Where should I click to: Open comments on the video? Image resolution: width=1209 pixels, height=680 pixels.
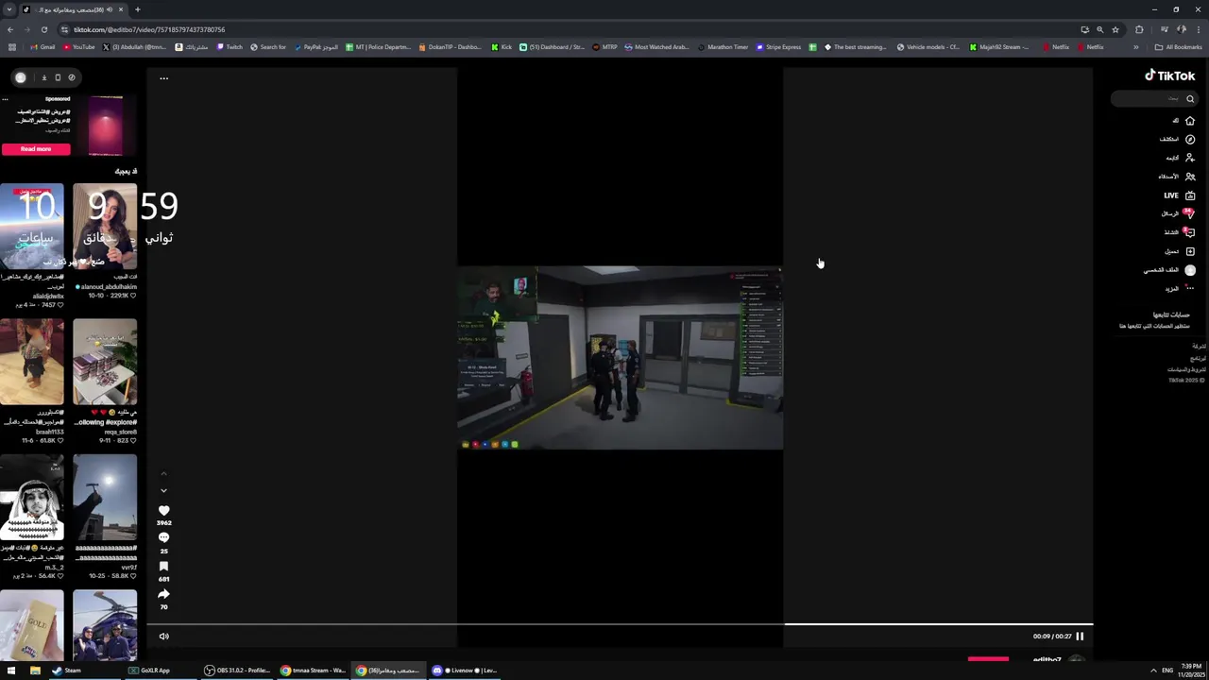pyautogui.click(x=163, y=538)
